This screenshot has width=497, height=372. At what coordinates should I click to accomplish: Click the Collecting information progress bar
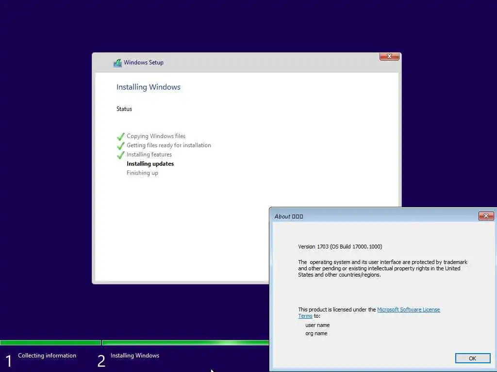pyautogui.click(x=50, y=342)
